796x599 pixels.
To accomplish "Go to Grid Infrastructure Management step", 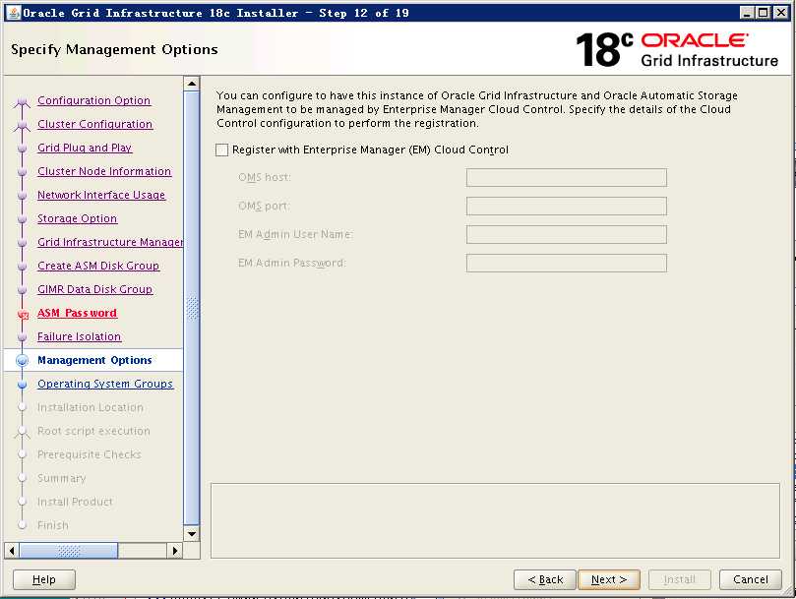I will pyautogui.click(x=110, y=242).
